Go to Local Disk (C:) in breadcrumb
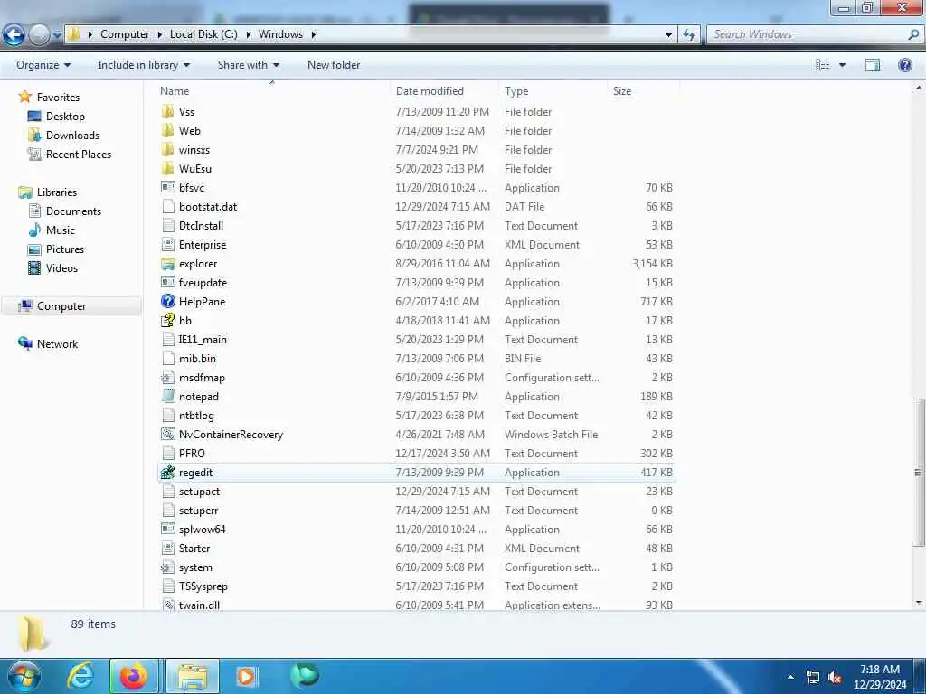The width and height of the screenshot is (926, 694). pos(203,34)
